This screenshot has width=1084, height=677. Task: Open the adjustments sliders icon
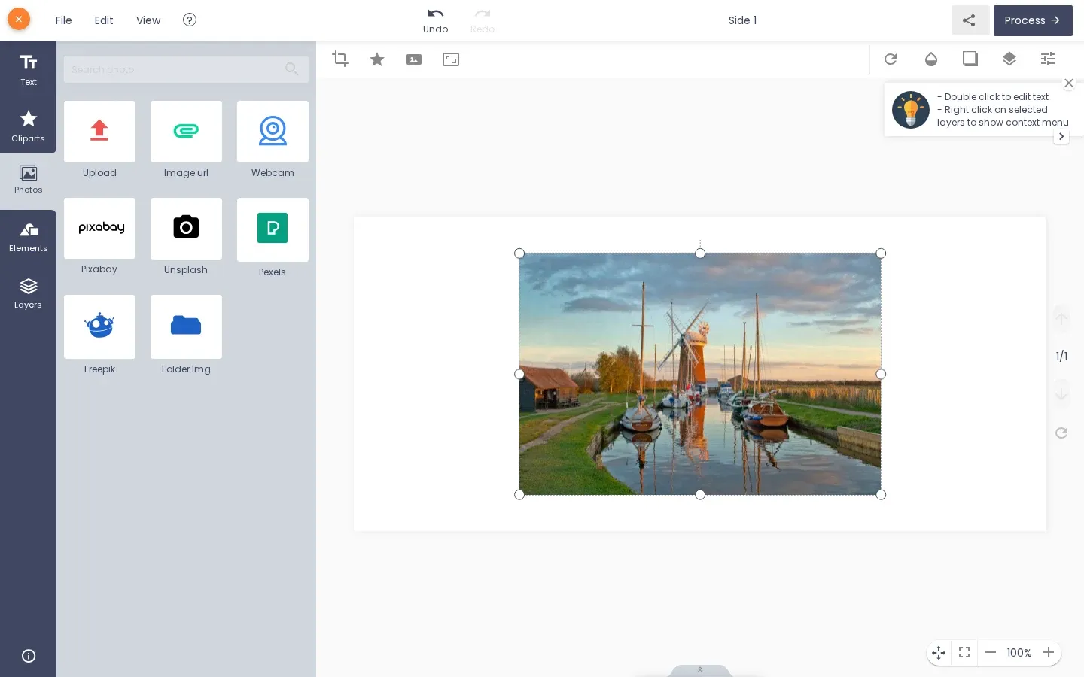(1048, 59)
